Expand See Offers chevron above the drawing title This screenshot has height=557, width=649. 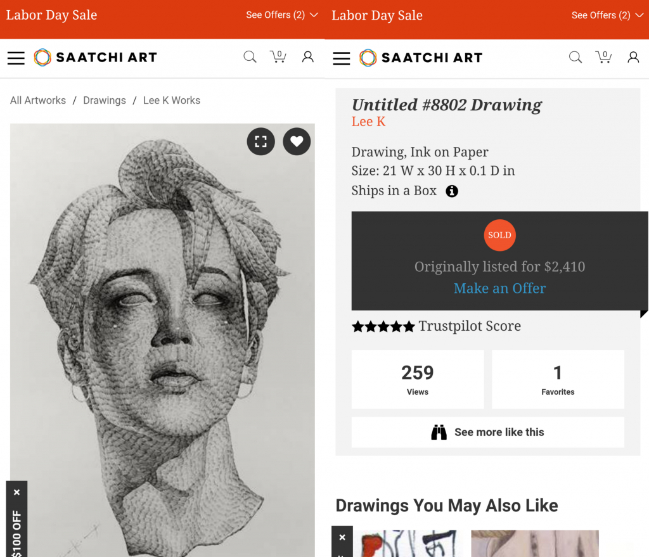tap(638, 15)
